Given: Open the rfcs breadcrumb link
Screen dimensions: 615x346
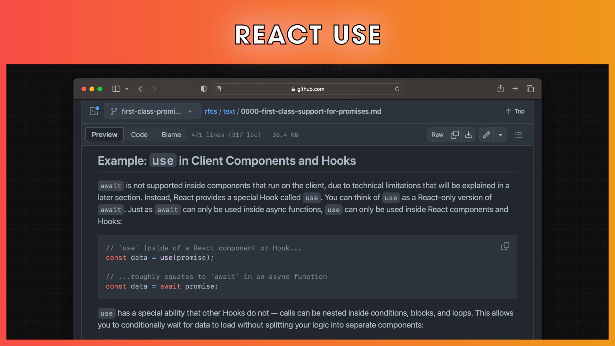Looking at the screenshot, I should (211, 111).
